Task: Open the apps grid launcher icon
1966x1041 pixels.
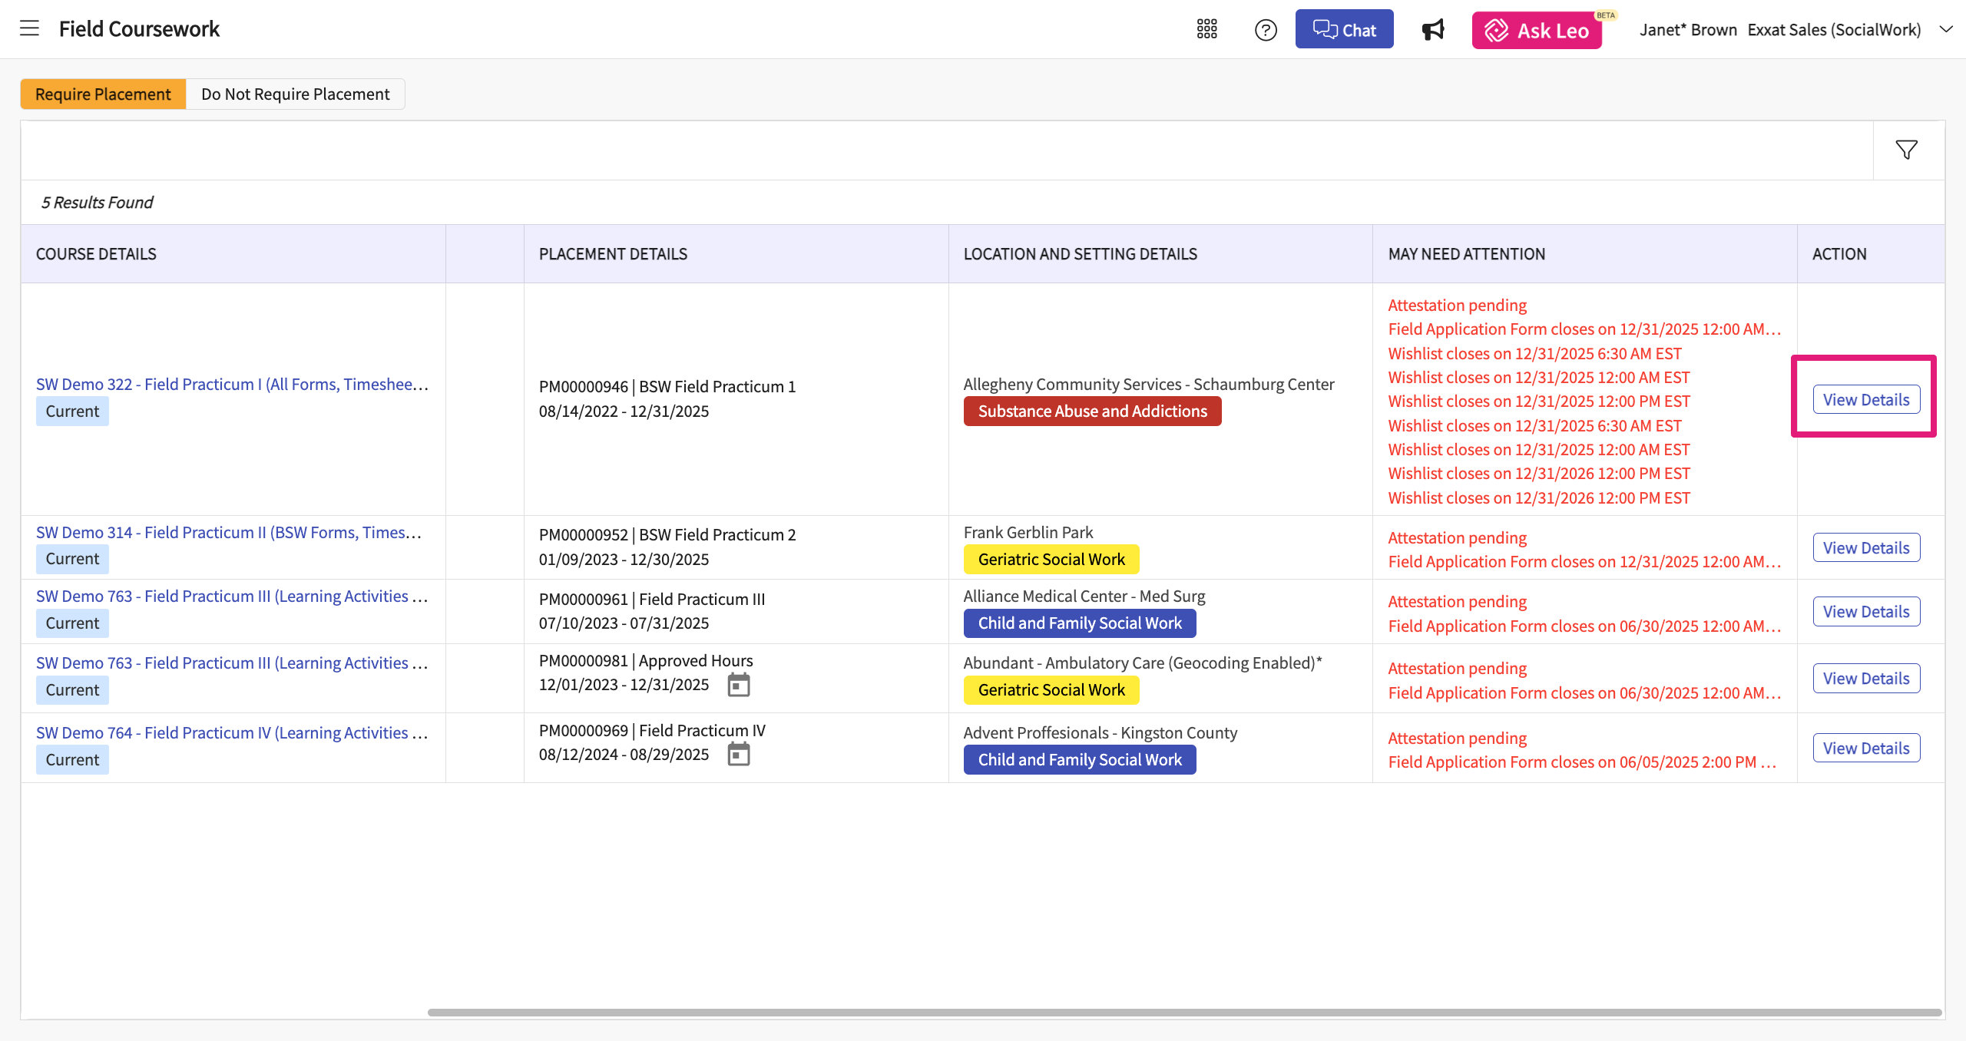Action: pyautogui.click(x=1206, y=30)
